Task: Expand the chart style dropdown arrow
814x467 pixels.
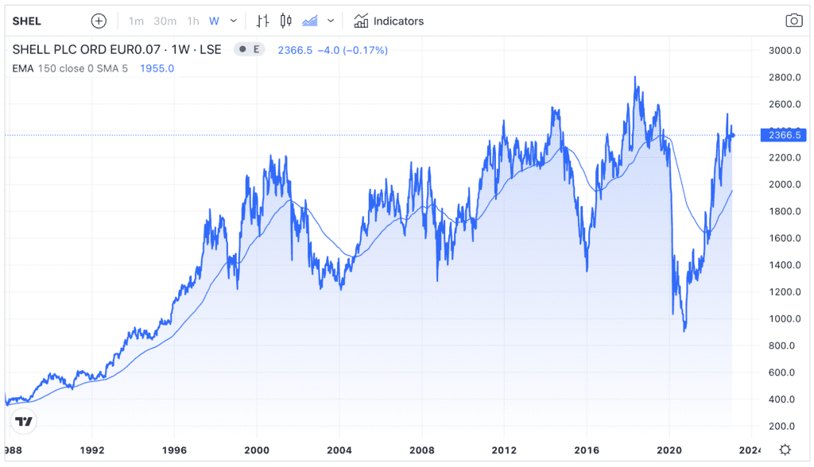Action: click(x=331, y=21)
